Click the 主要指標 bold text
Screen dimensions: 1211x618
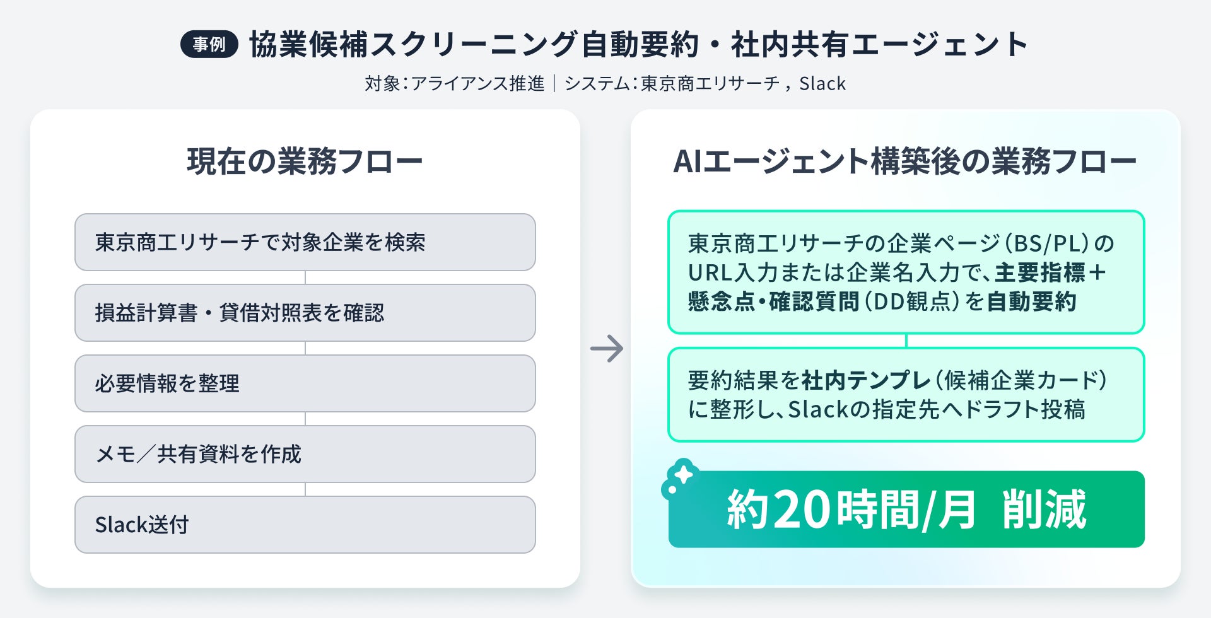click(x=1040, y=272)
